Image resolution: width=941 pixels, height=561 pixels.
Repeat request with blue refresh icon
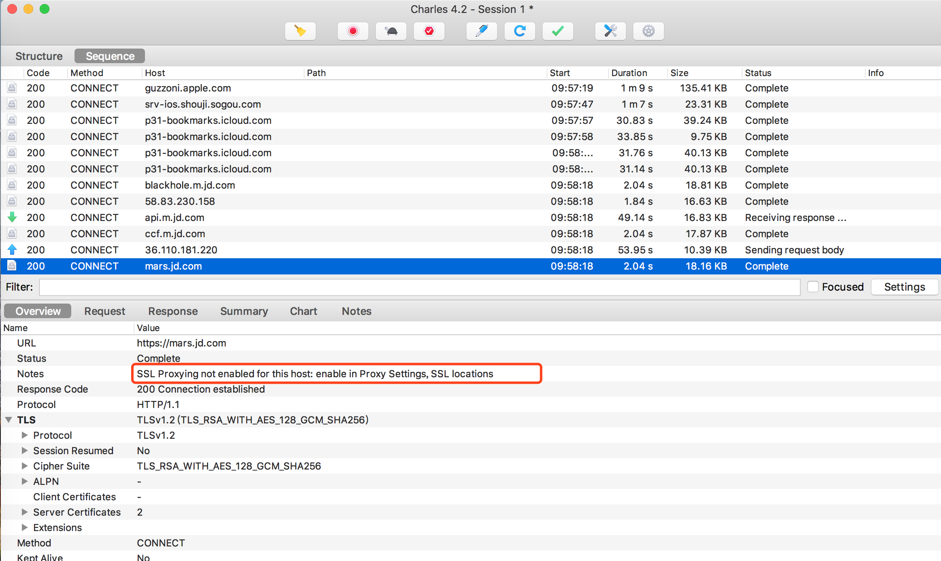[x=519, y=31]
